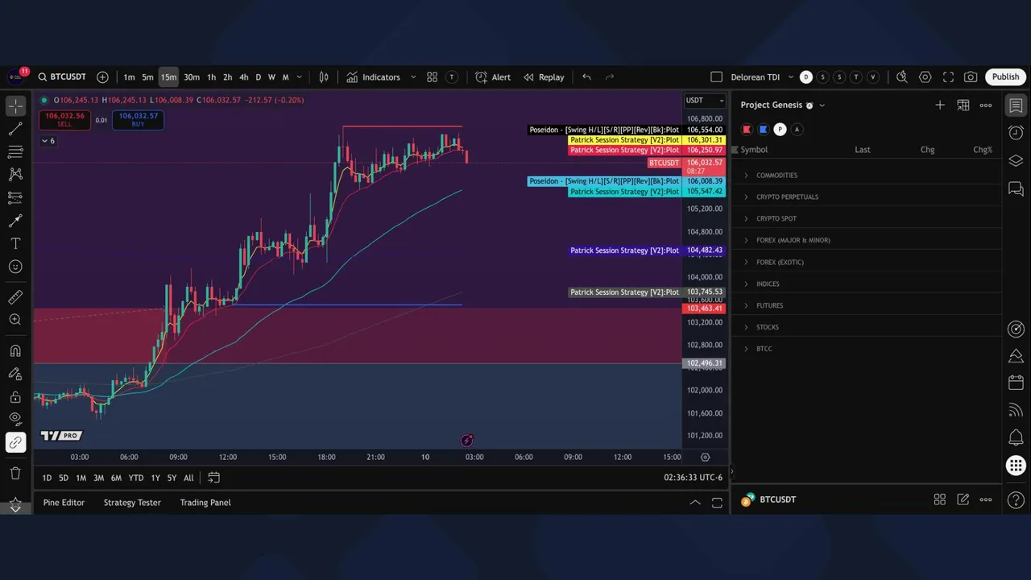Start bar Replay mode
Viewport: 1031px width, 580px height.
pos(544,77)
